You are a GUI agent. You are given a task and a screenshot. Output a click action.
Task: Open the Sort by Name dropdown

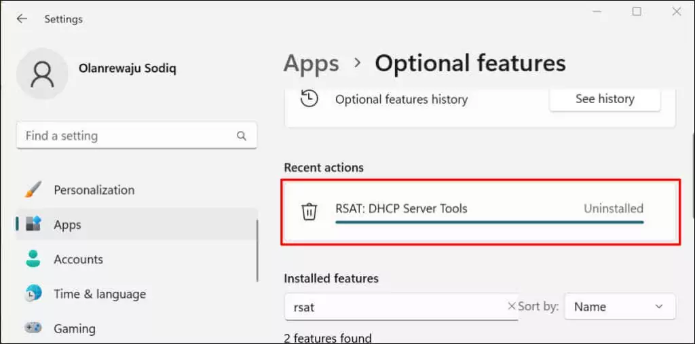[x=619, y=307]
